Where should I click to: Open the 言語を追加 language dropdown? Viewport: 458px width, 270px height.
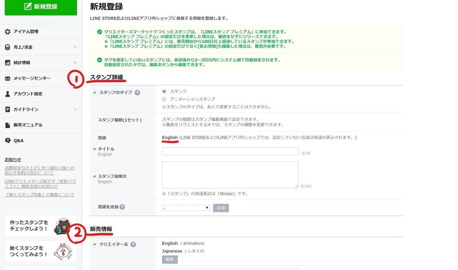click(x=186, y=208)
